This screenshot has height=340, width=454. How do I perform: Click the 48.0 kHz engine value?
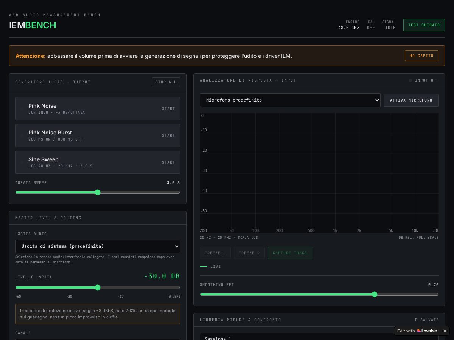point(349,28)
